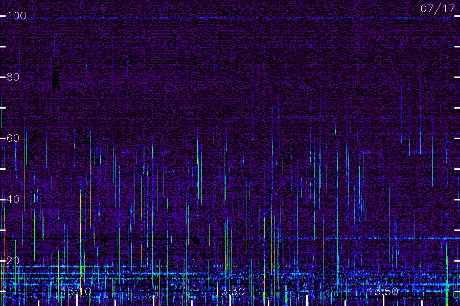
Task: Click the 13:10 time label
Action: coord(77,292)
